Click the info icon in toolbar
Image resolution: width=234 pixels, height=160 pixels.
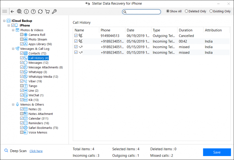26,12
